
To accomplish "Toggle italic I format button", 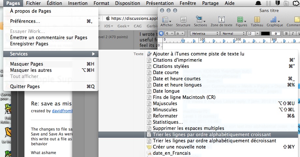I will point(292,34).
